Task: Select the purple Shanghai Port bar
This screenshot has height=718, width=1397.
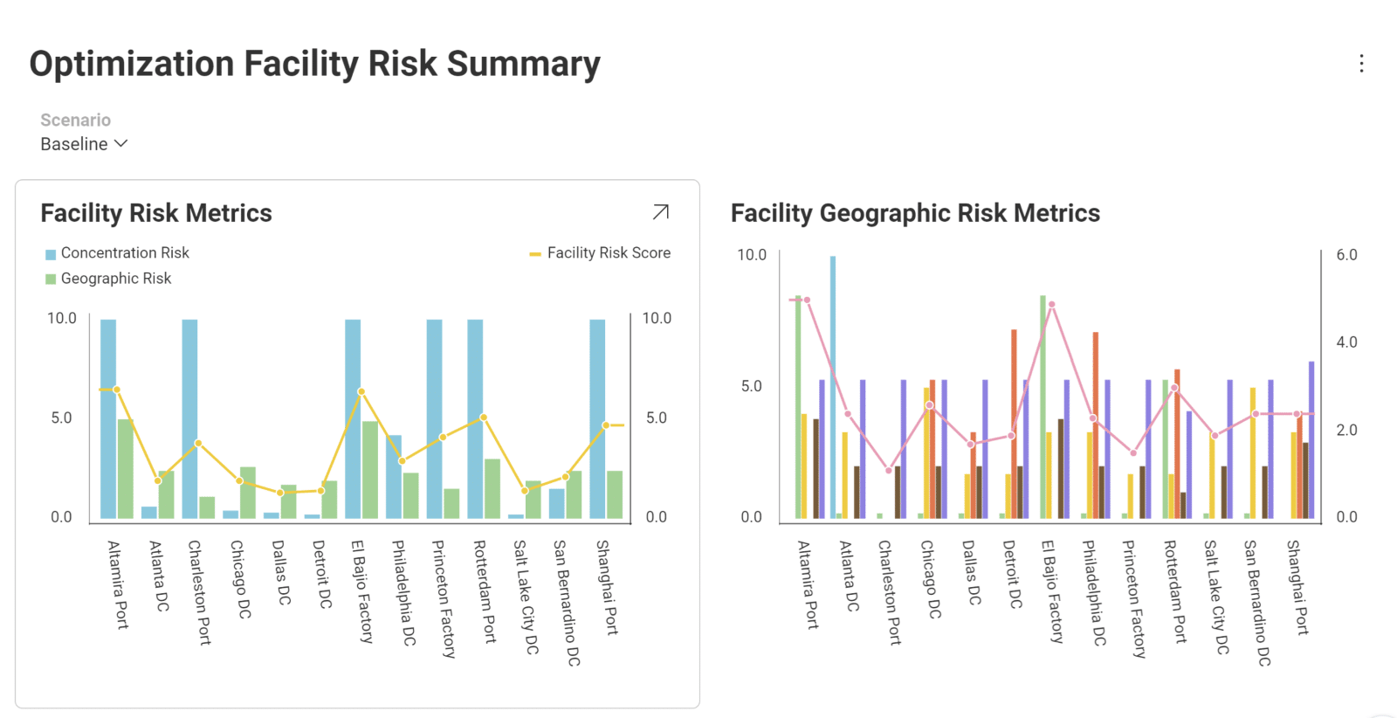Action: pos(1311,439)
